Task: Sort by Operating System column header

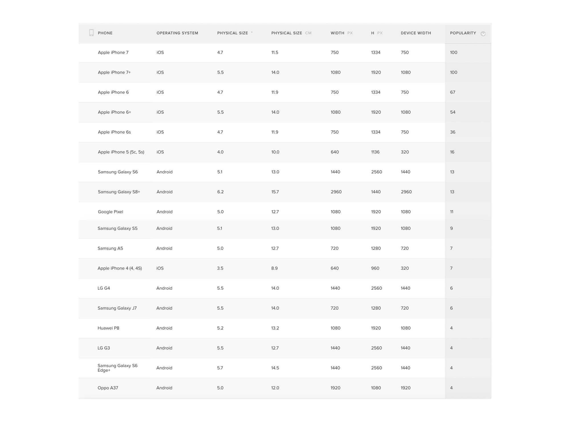Action: point(177,33)
